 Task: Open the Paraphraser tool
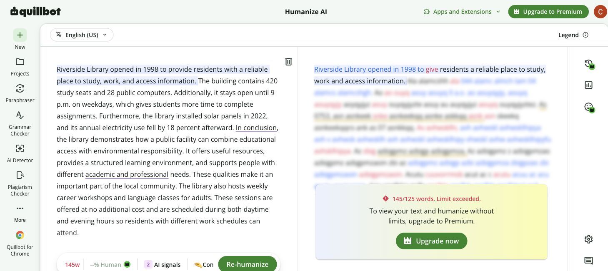[20, 93]
